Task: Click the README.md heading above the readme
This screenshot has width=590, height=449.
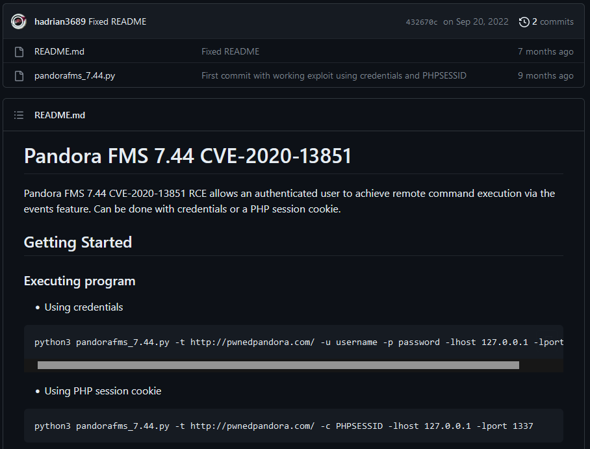Action: [x=60, y=115]
